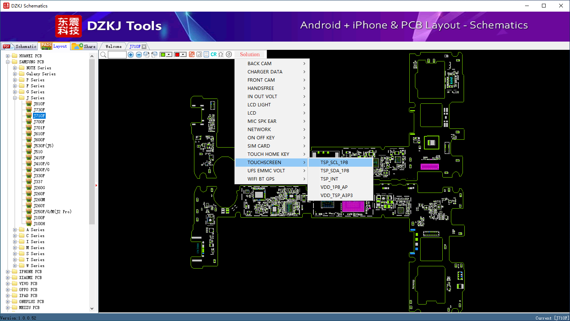
Task: Open the CHARGER DATA submenu
Action: 272,72
